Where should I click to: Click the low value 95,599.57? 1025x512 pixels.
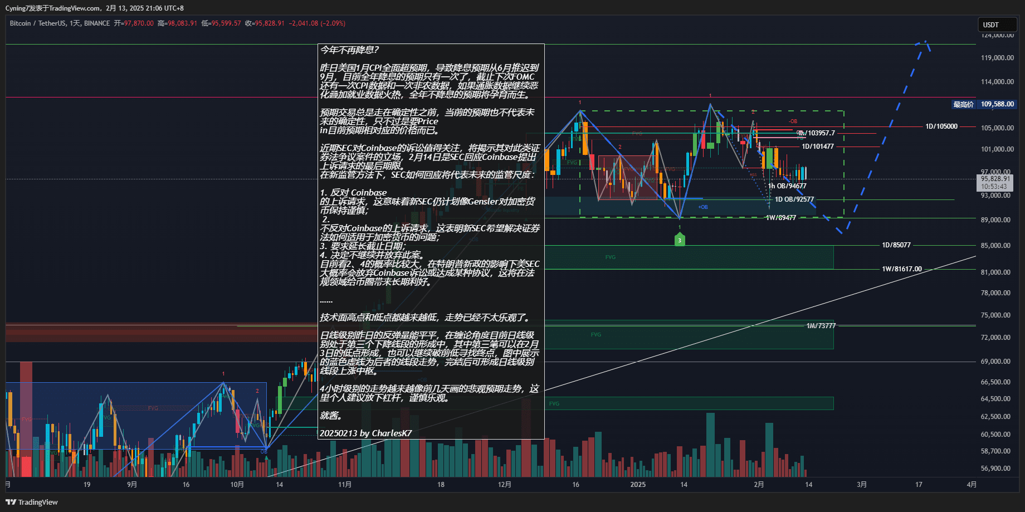[x=226, y=23]
